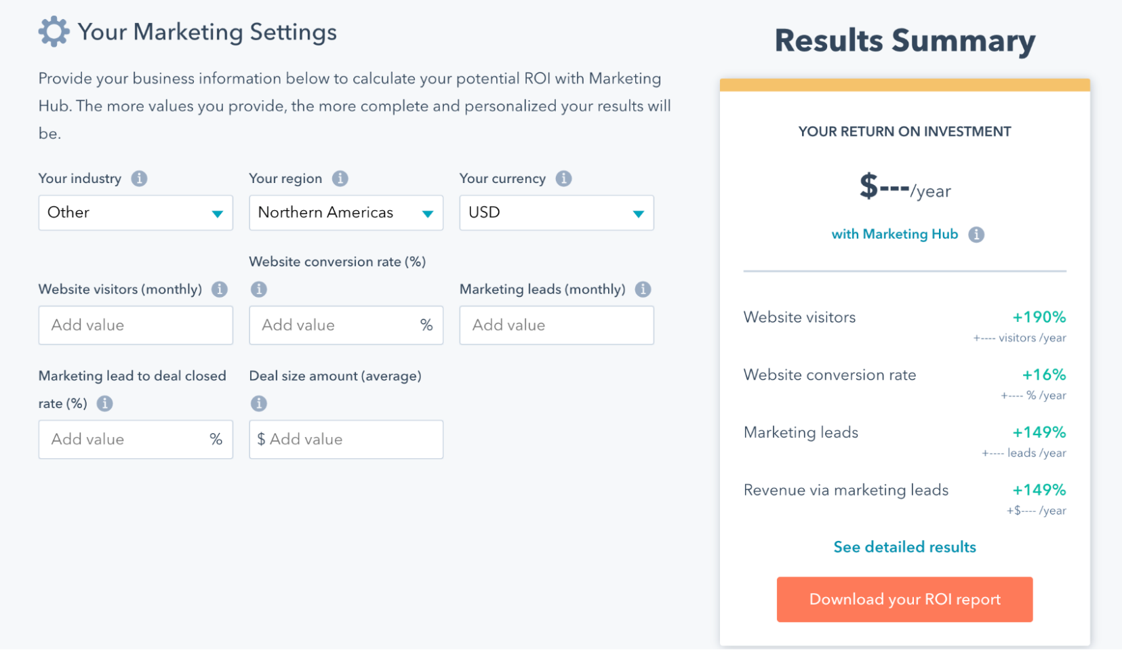This screenshot has height=650, width=1122.
Task: Click the Marketing leads (monthly) info icon
Action: point(643,289)
